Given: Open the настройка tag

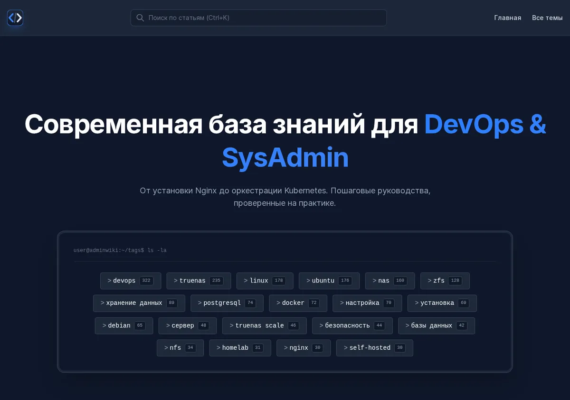Looking at the screenshot, I should click(367, 303).
